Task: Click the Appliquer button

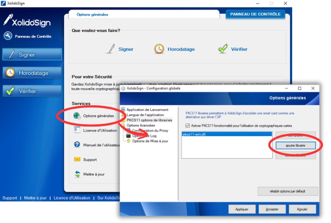Action: pos(242,209)
